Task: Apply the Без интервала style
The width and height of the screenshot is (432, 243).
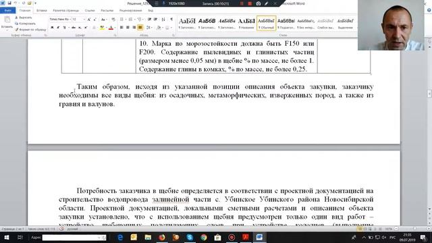Action: [306, 23]
